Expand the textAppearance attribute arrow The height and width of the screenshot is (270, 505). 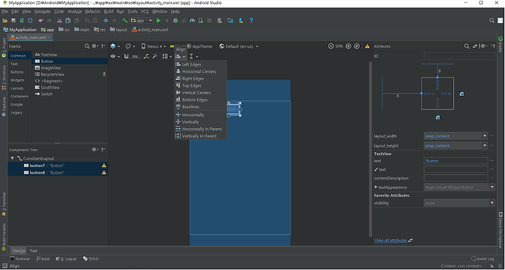pyautogui.click(x=376, y=187)
